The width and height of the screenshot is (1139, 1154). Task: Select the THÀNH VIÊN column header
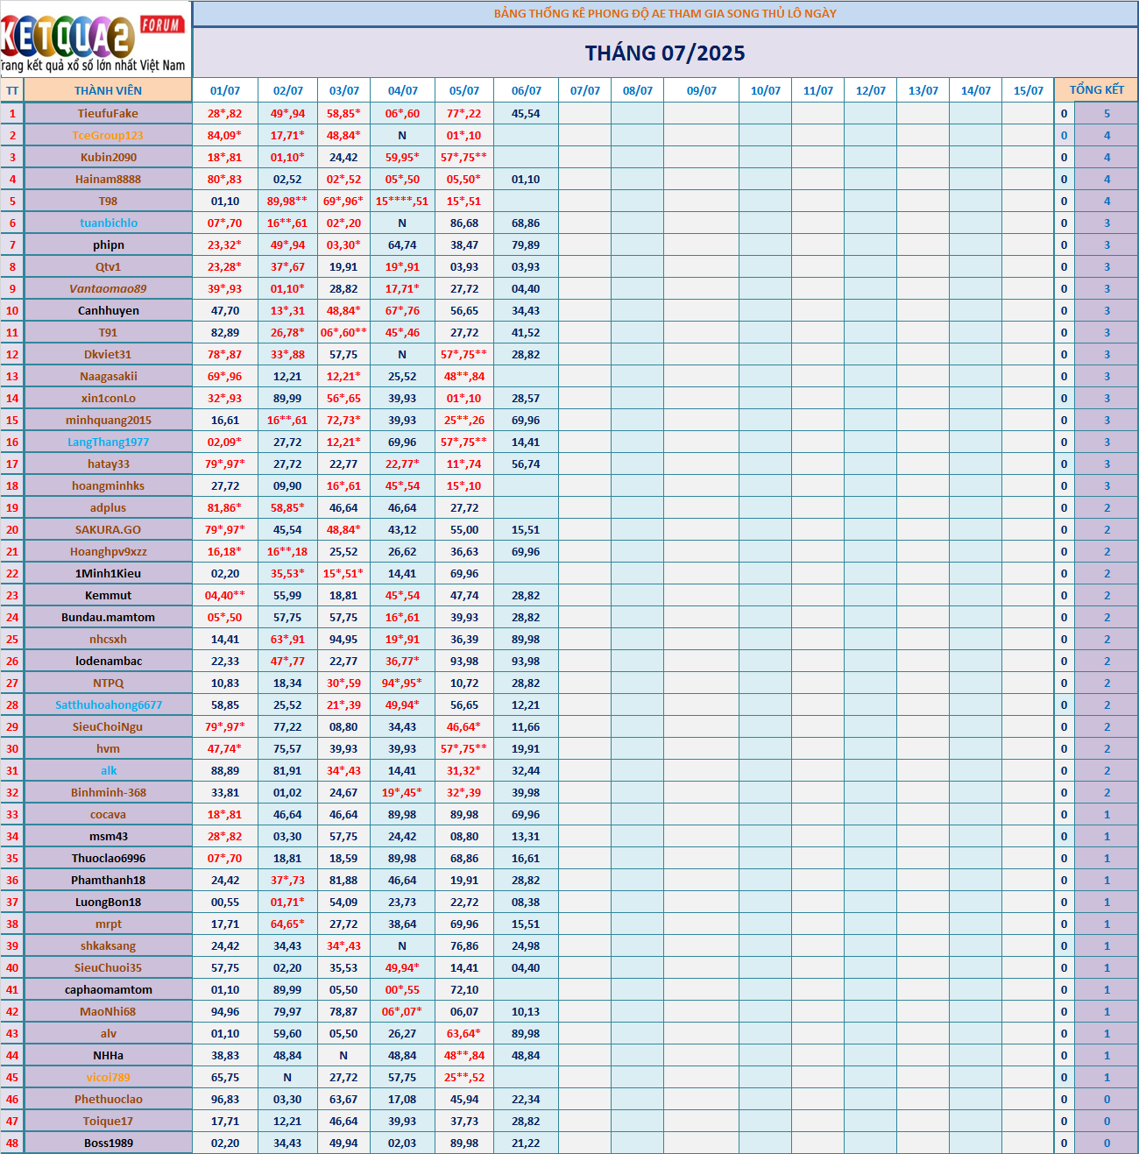[x=108, y=90]
